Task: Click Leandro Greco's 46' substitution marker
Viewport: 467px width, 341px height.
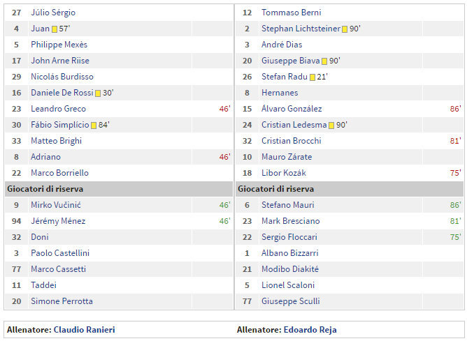Action: point(224,109)
